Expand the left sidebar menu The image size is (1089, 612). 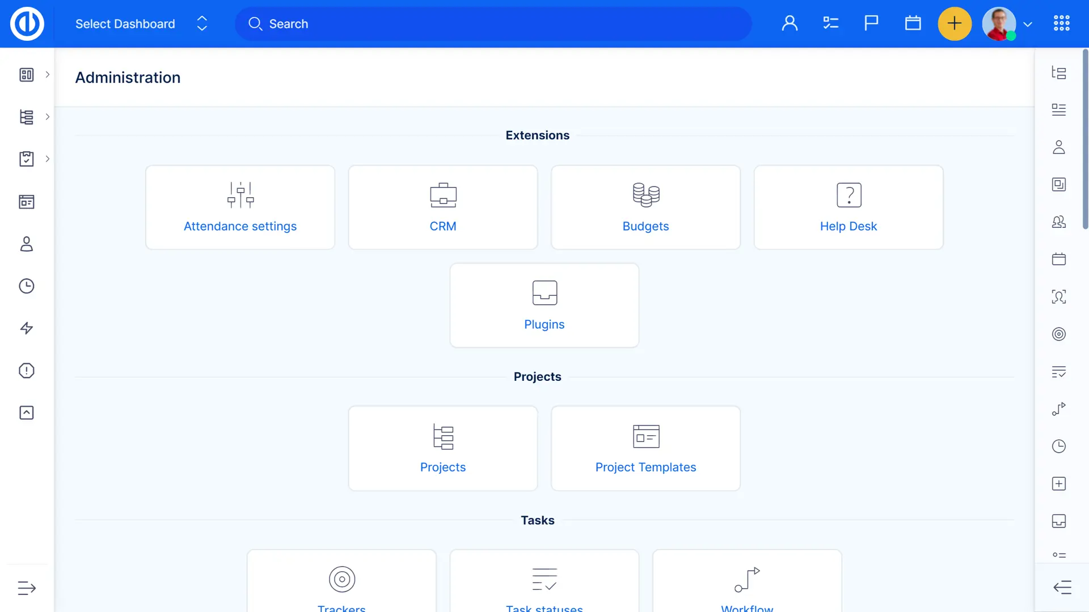tap(27, 588)
